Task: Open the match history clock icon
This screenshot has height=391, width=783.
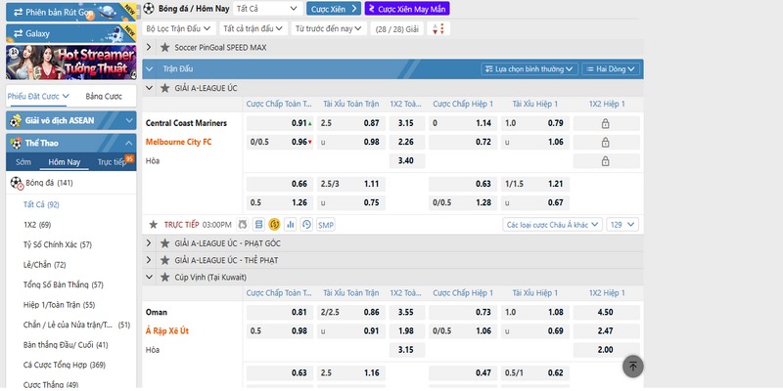Action: [307, 225]
